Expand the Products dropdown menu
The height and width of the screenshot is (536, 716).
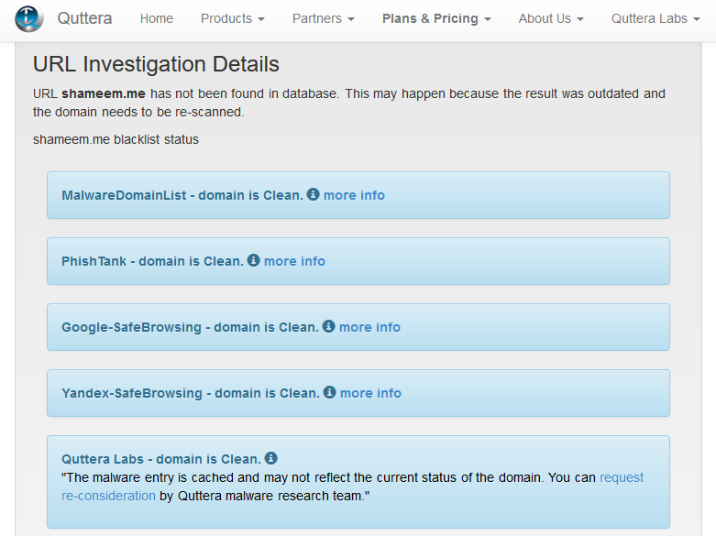click(x=233, y=18)
